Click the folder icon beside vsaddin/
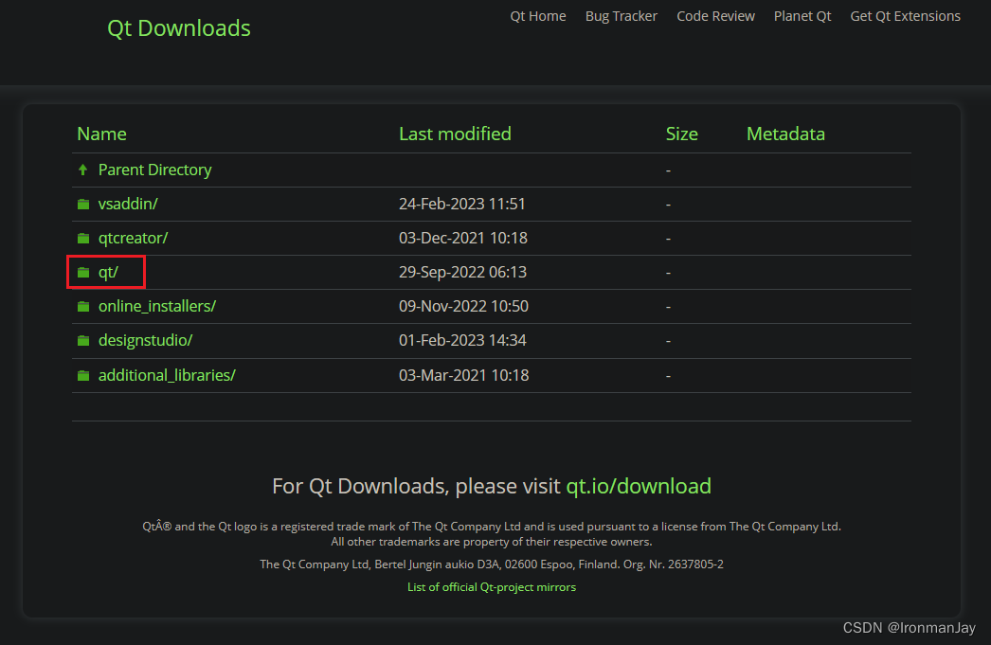This screenshot has width=991, height=645. [x=83, y=204]
